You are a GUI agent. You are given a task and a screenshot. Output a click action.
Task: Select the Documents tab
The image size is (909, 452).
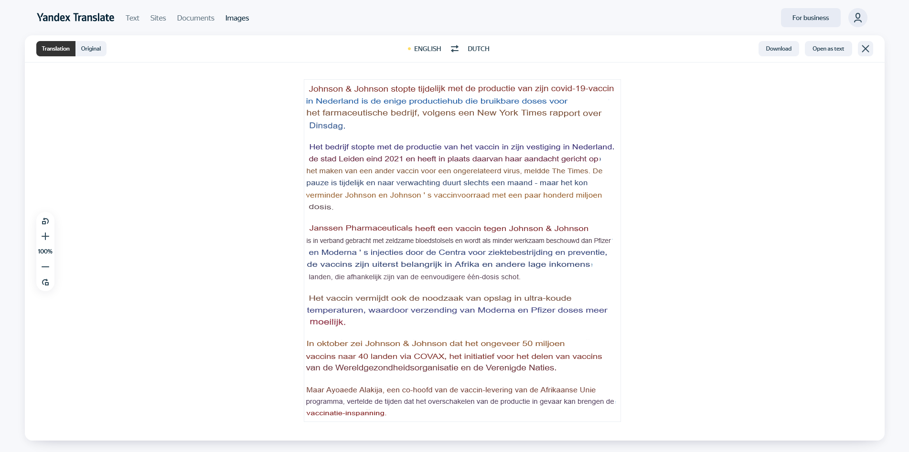click(x=195, y=18)
